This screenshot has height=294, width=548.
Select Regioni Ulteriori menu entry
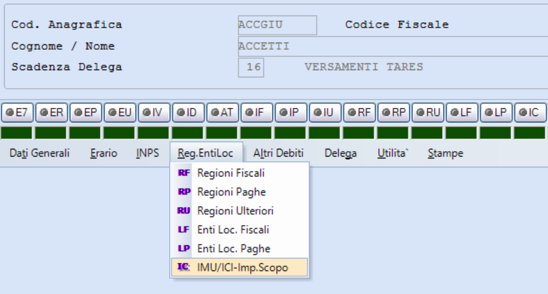tap(235, 211)
